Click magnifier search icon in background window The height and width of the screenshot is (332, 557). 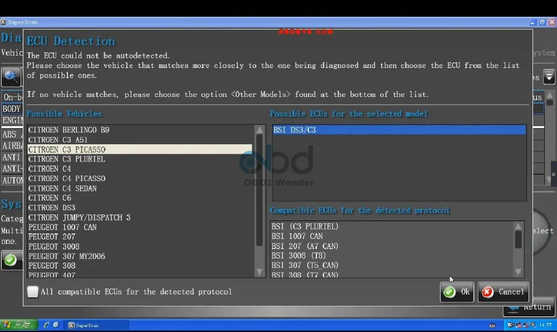point(11,77)
